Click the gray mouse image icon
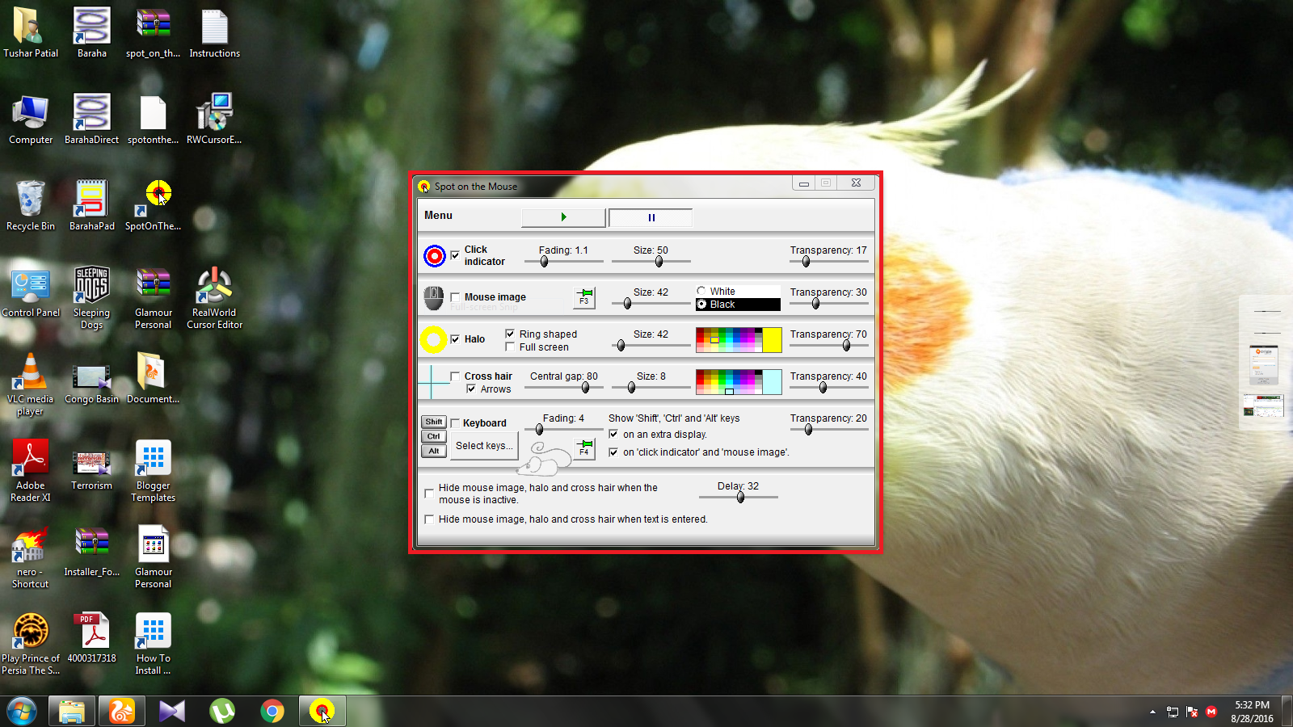Screen dimensions: 1293x727 pos(434,297)
